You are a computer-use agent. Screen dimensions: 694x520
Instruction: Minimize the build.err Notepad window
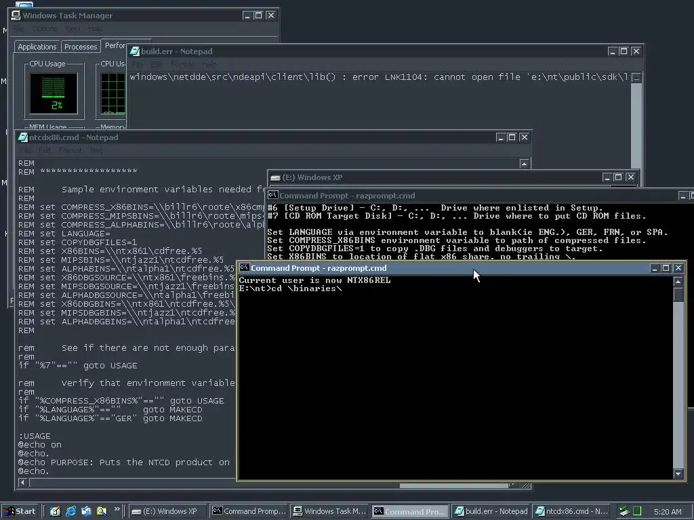[613, 51]
